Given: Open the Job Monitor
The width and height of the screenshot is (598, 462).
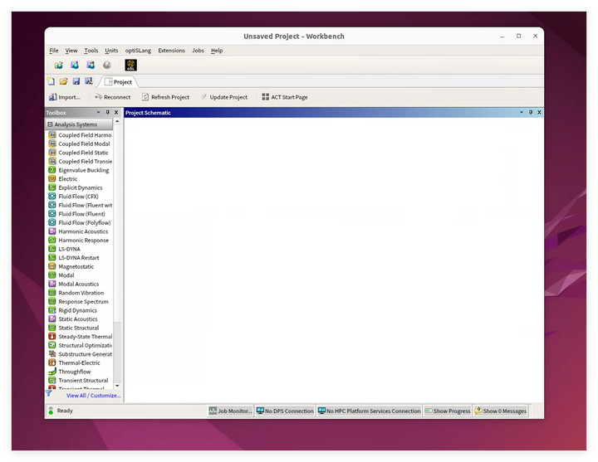Looking at the screenshot, I should (x=230, y=411).
